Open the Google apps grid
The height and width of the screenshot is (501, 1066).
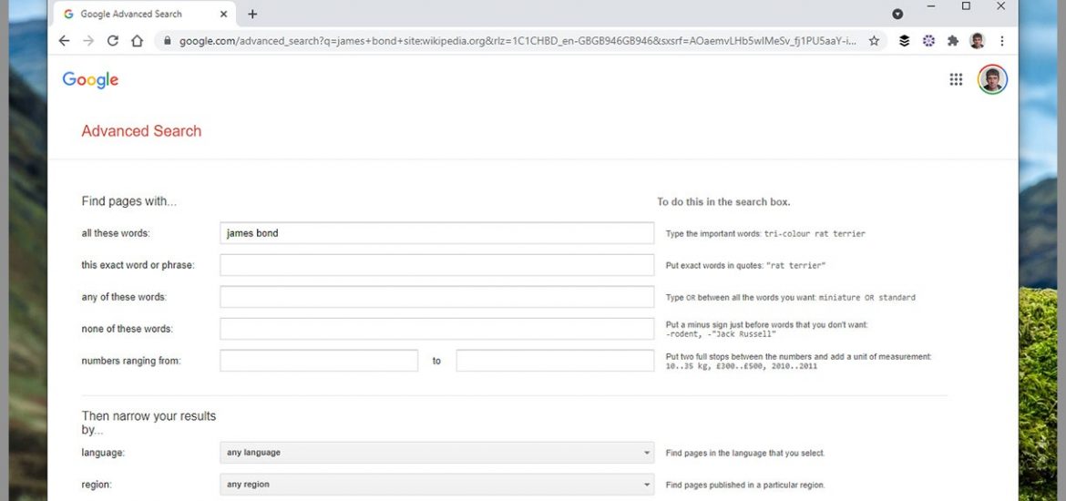pyautogui.click(x=956, y=79)
